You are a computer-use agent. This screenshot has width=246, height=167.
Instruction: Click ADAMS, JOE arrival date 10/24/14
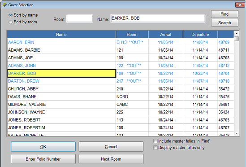[x=165, y=58]
